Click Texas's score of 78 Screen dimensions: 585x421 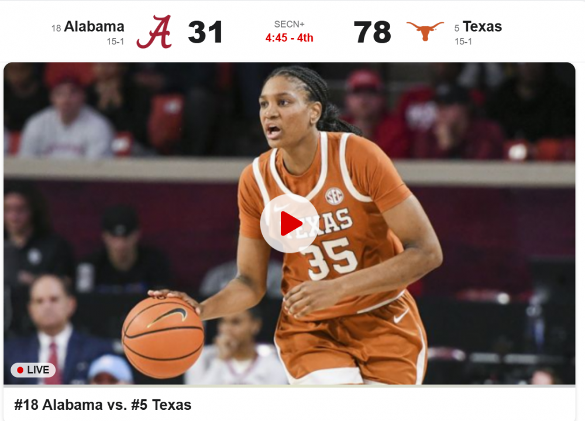(x=372, y=32)
